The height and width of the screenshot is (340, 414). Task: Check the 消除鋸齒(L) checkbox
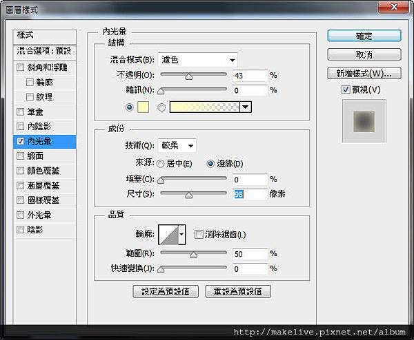199,235
